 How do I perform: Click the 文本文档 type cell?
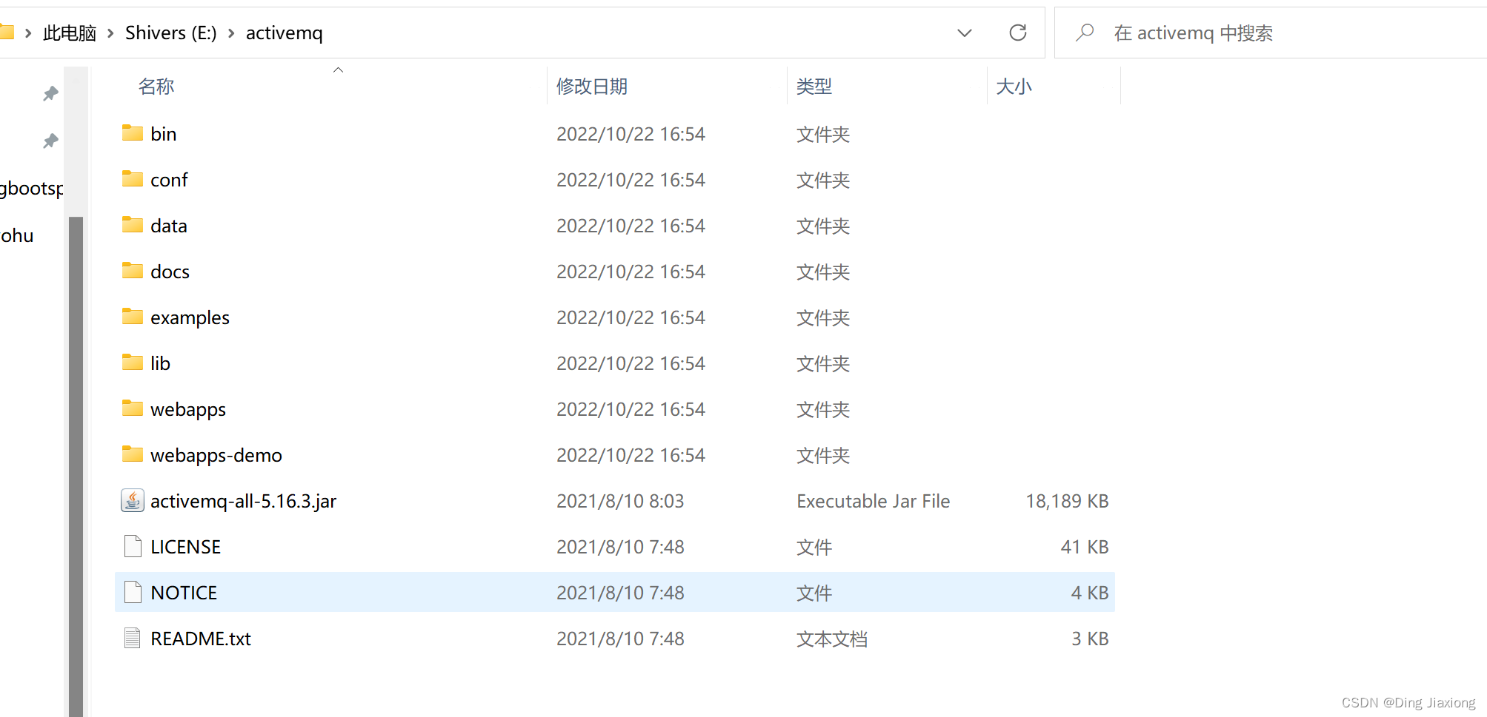(x=832, y=639)
